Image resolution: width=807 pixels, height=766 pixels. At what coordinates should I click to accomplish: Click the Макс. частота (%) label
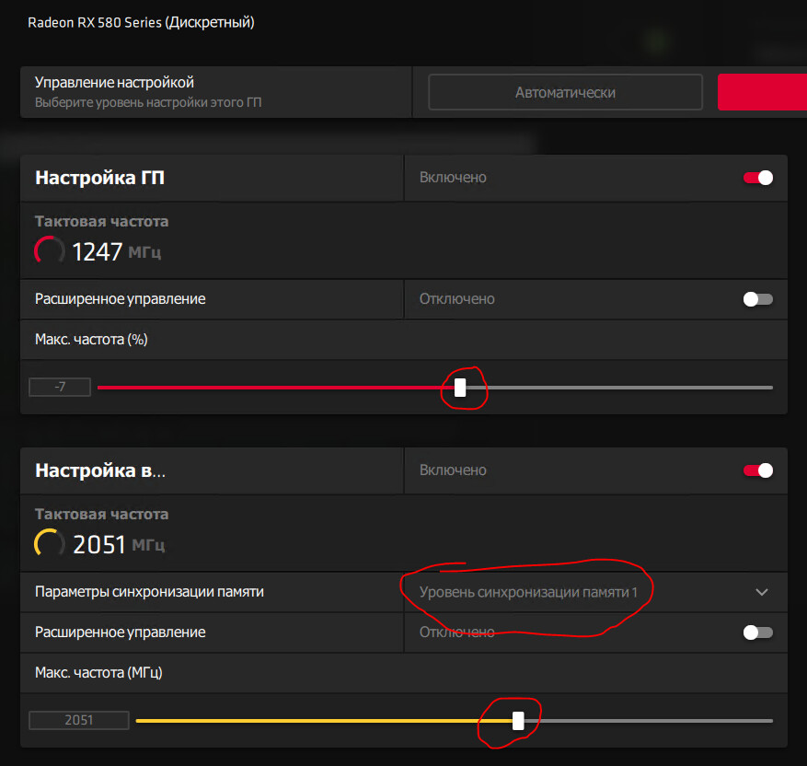91,339
